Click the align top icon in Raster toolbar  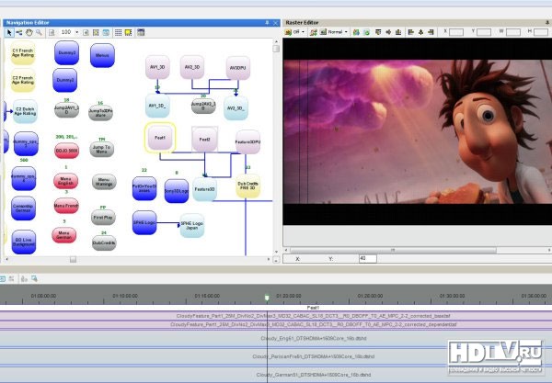pos(378,32)
